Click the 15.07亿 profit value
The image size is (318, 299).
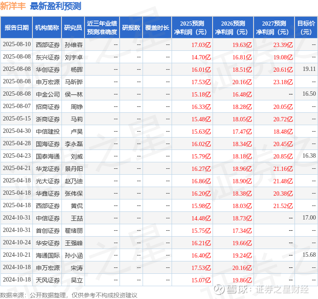click(201, 280)
